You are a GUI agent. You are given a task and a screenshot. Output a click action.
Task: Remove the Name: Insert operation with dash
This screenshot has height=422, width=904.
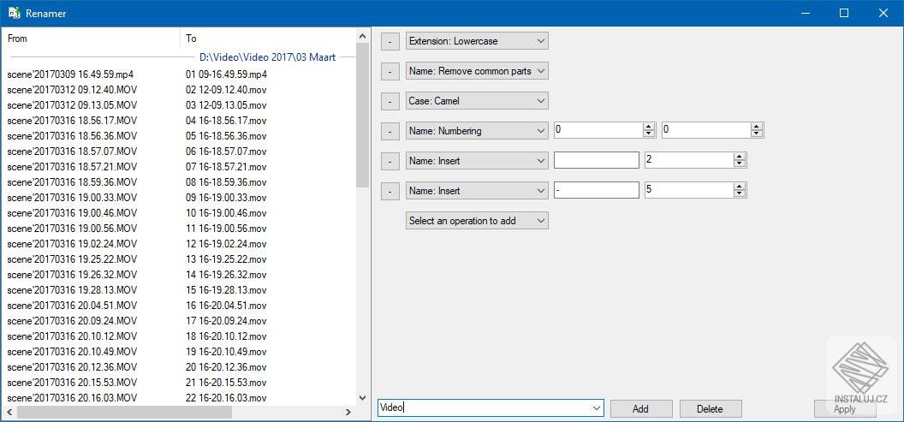[390, 192]
